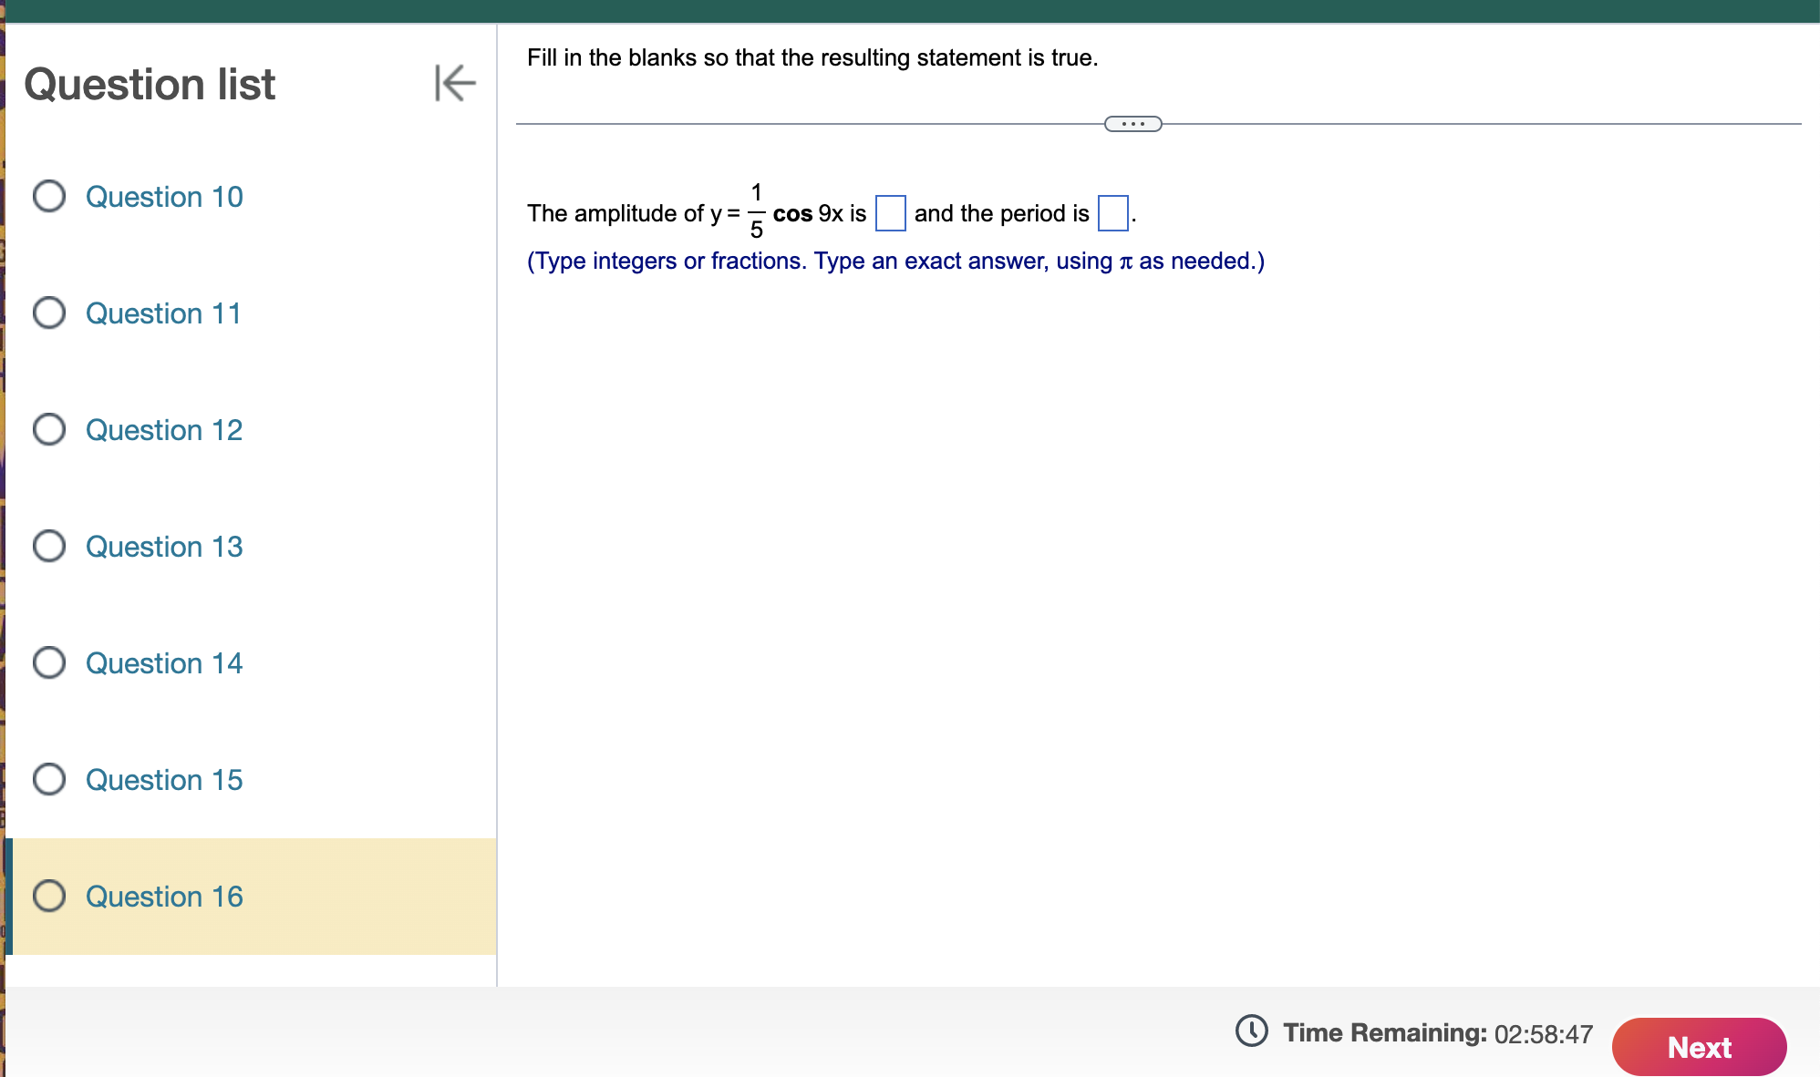Select Question 12 status circle
The image size is (1820, 1077).
pyautogui.click(x=49, y=429)
